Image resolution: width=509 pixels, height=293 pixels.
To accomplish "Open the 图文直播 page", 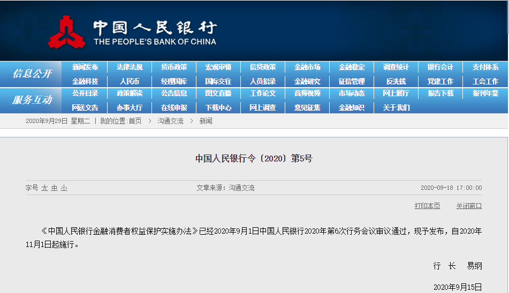I will 218,93.
